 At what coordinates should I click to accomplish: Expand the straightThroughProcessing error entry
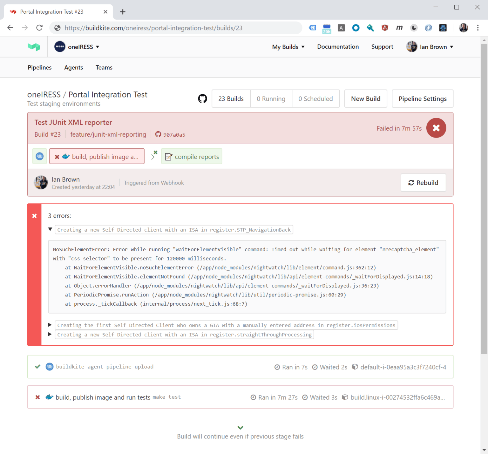pos(50,334)
